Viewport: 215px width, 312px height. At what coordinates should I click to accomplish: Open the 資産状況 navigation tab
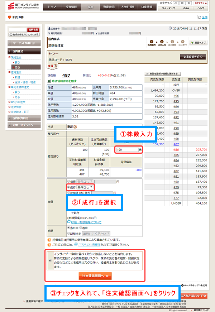[109, 7]
